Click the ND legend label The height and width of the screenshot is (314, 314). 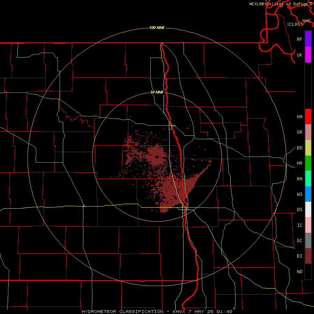(x=300, y=272)
